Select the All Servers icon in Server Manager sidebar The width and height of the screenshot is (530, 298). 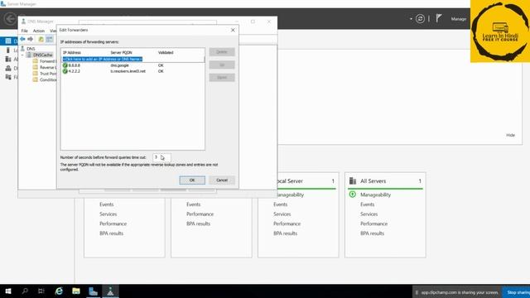(8, 59)
